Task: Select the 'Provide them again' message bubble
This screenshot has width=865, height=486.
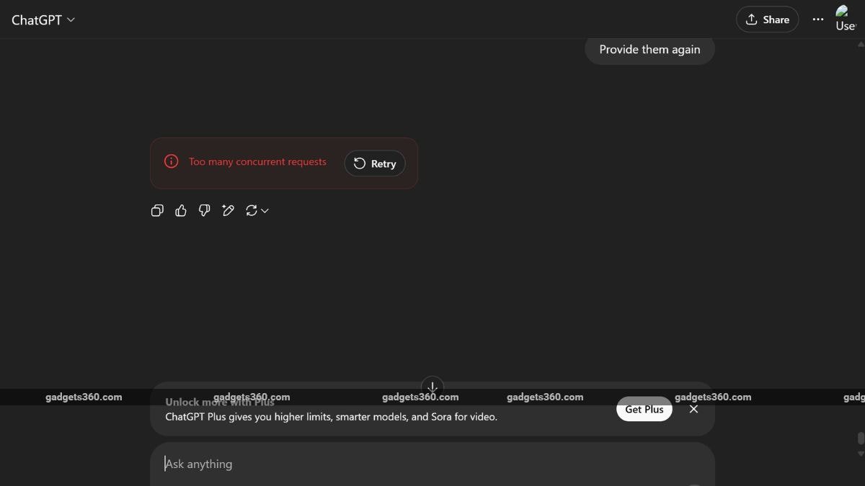Action: coord(649,50)
